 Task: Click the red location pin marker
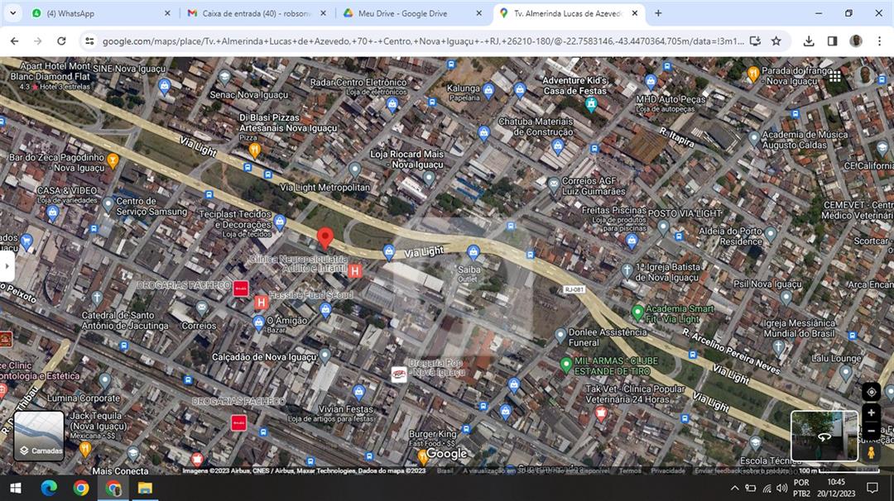pyautogui.click(x=325, y=238)
